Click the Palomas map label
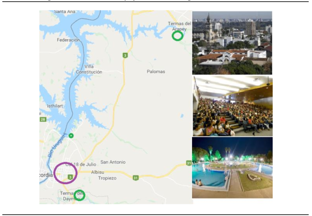This screenshot has width=312, height=216. (x=156, y=72)
